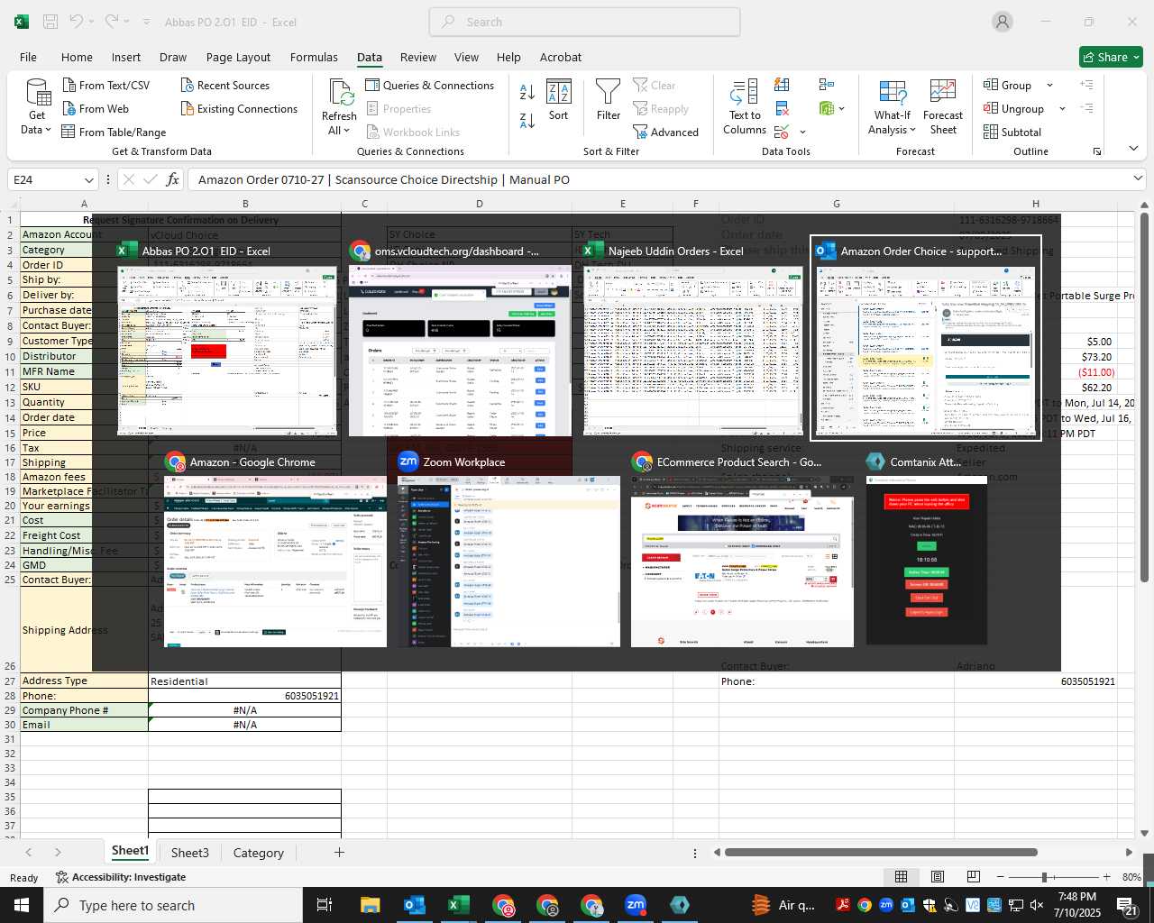
Task: Switch to Normal view in status bar
Action: pyautogui.click(x=901, y=876)
